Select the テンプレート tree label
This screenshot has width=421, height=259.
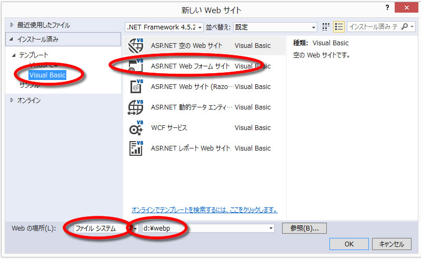coord(34,55)
